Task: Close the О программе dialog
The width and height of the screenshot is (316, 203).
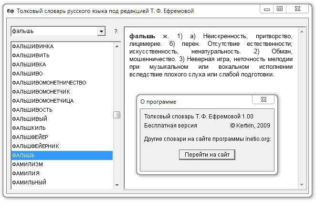Action: click(263, 99)
